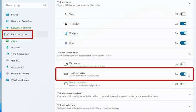Screen dimensions: 196x112
Task: Expand the Taskbar corner overflow chevron
Action: (x=190, y=95)
